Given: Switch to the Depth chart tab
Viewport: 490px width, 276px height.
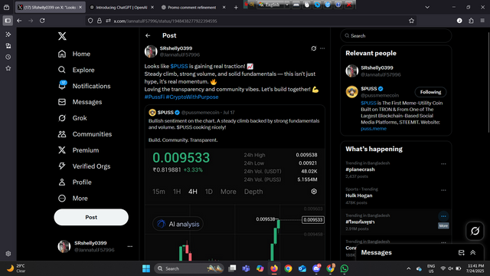Looking at the screenshot, I should pos(253,192).
